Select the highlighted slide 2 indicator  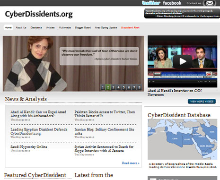coord(108,87)
